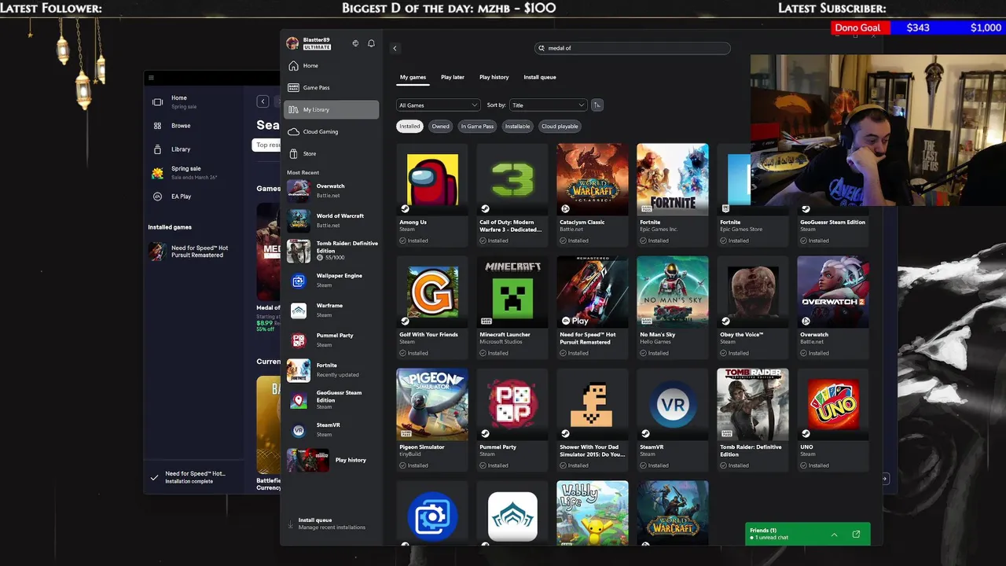Open the No Man's Sky tile
1006x566 pixels.
(x=673, y=307)
